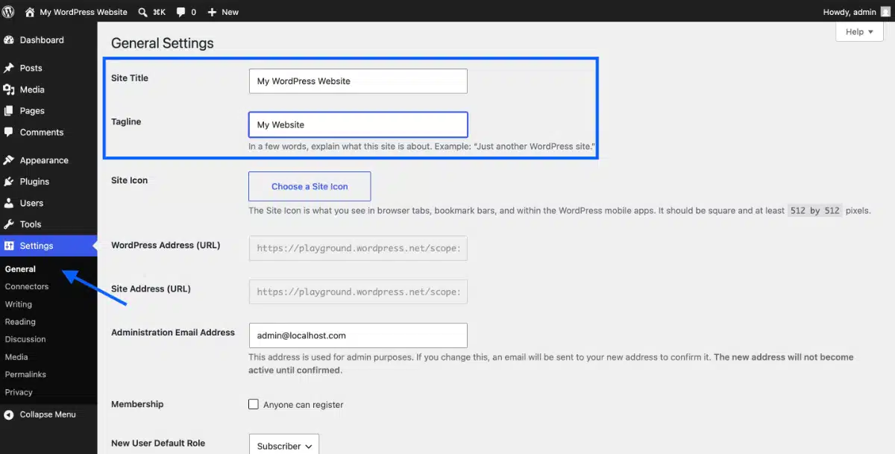This screenshot has height=454, width=895.
Task: Open the Permalinks settings submenu item
Action: pyautogui.click(x=25, y=374)
